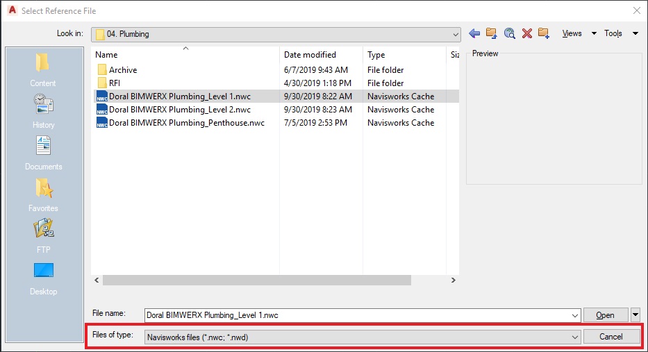Click the RFI folder icon
This screenshot has height=352, width=648.
(x=102, y=83)
